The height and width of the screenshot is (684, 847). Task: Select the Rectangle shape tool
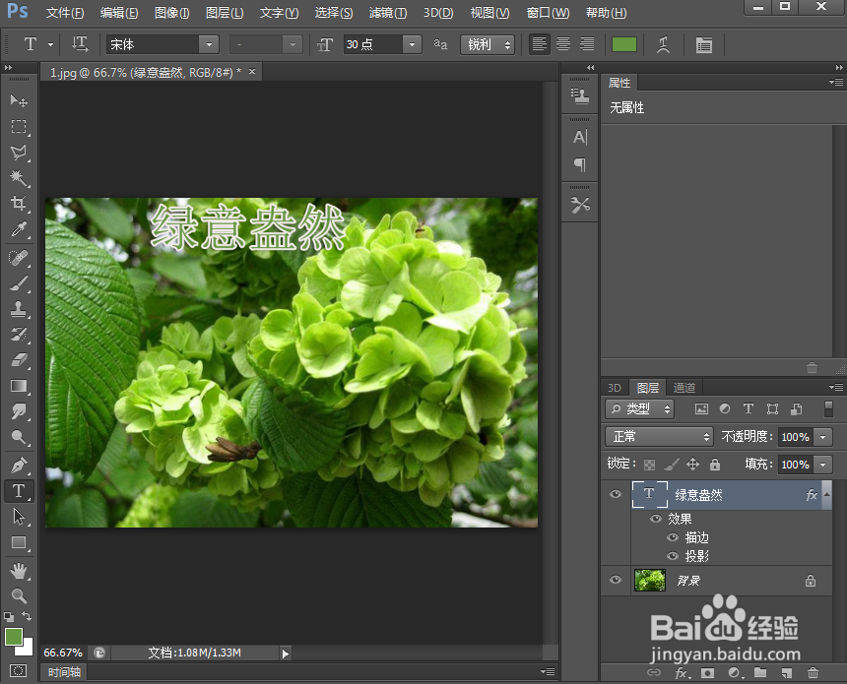coord(19,542)
